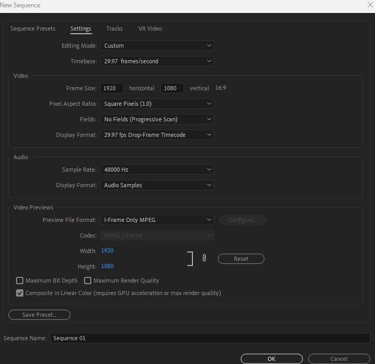Open the Pixel Aspect Ratio dropdown
The height and width of the screenshot is (364, 375).
[x=157, y=104]
